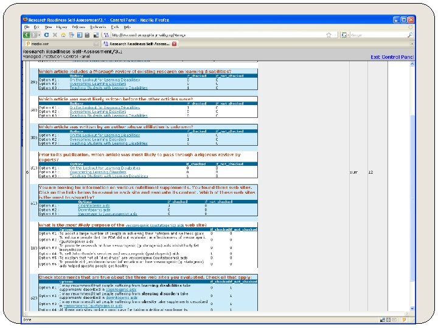Screen dimensions: 438x328
Task: Click into the URL address field
Action: click(x=218, y=35)
